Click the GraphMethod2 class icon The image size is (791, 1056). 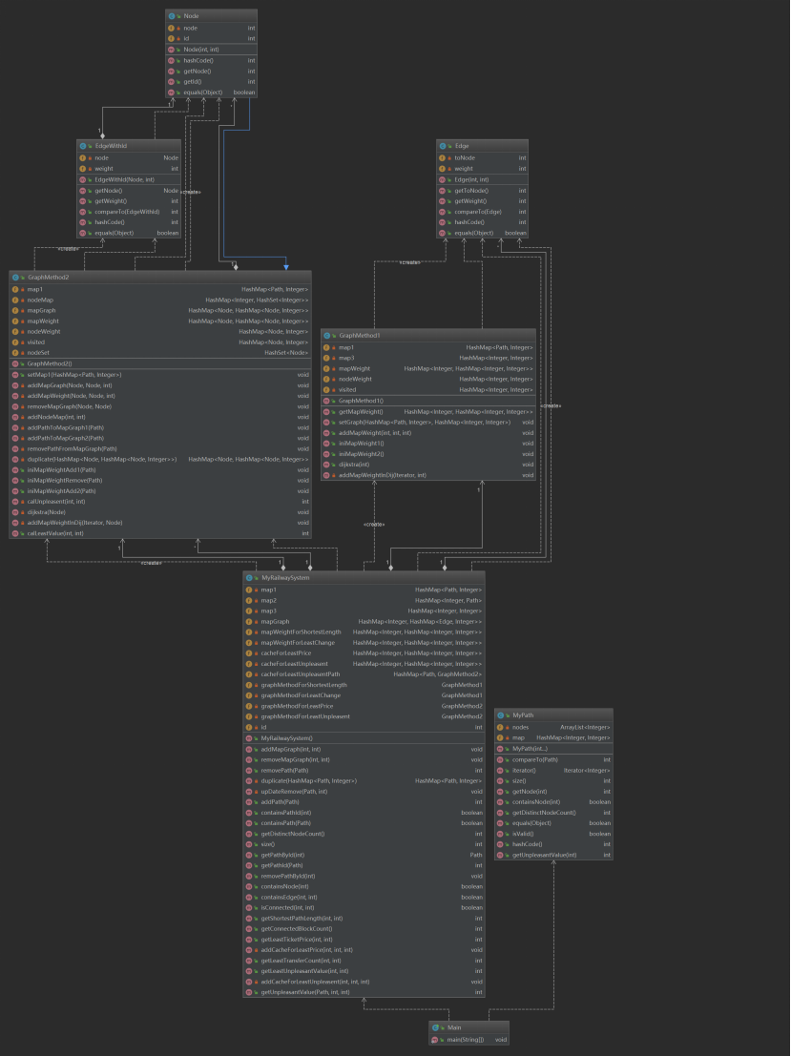click(x=15, y=277)
